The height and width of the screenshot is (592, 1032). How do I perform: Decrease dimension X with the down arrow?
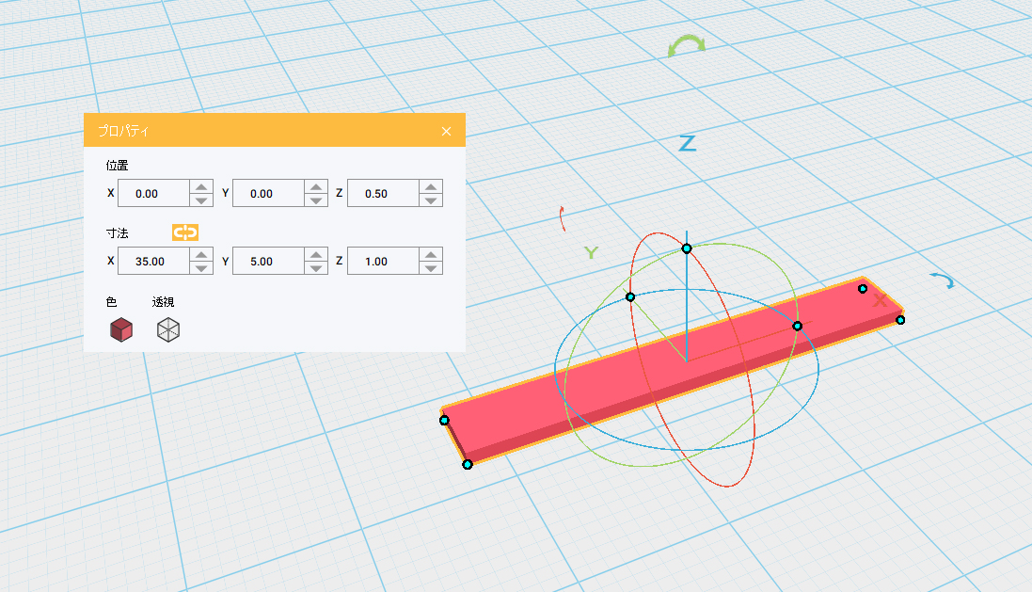point(201,268)
